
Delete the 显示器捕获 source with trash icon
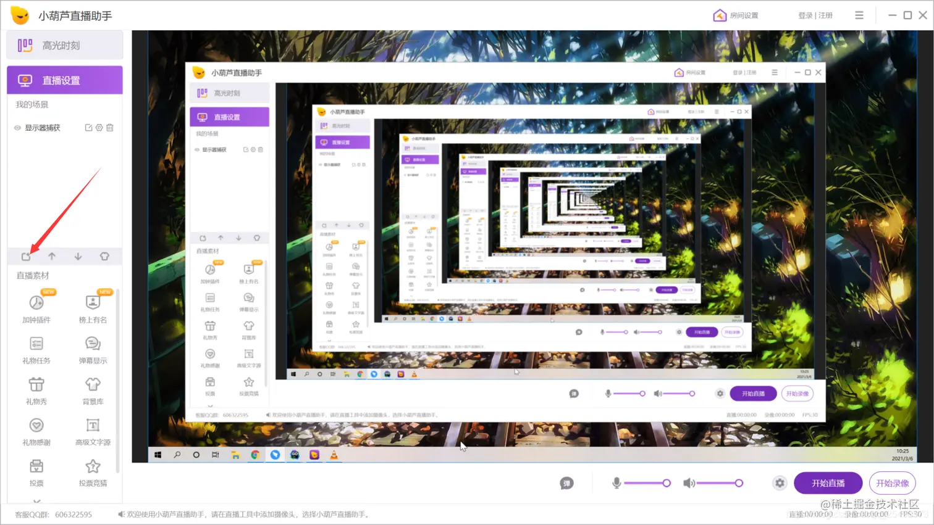click(110, 128)
